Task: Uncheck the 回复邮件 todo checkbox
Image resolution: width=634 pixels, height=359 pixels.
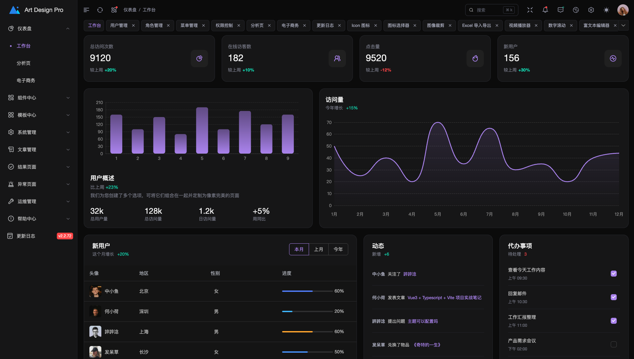Action: pos(613,297)
